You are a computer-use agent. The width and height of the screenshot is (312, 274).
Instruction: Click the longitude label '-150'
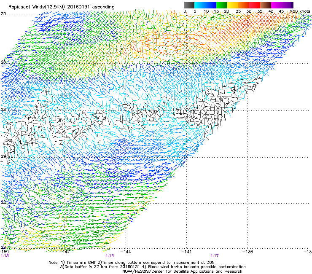tap(4, 252)
